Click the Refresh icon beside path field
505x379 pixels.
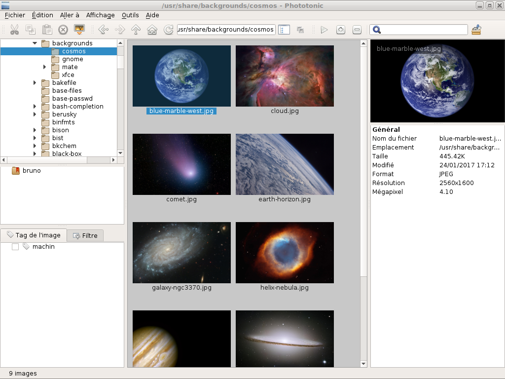(169, 30)
